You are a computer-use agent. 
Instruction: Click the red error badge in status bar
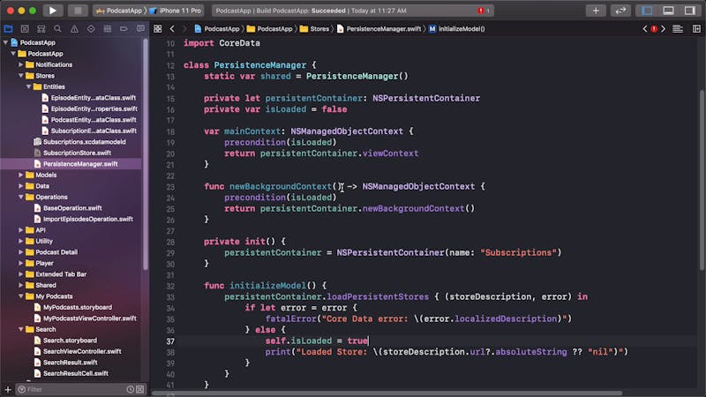483,11
